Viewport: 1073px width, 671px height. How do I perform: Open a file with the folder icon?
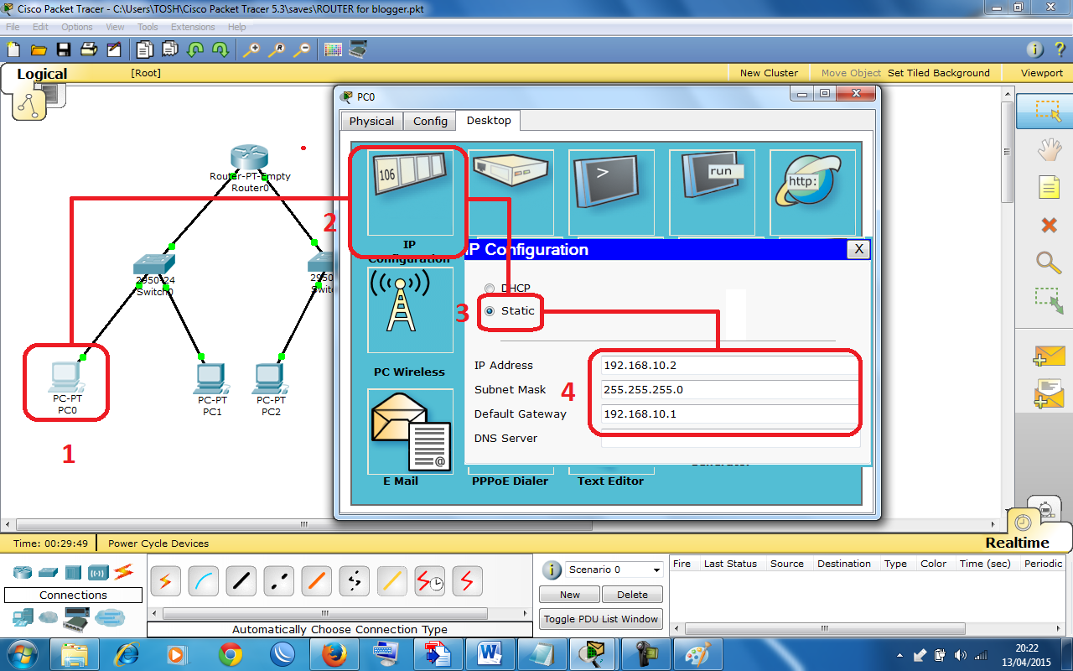click(39, 49)
